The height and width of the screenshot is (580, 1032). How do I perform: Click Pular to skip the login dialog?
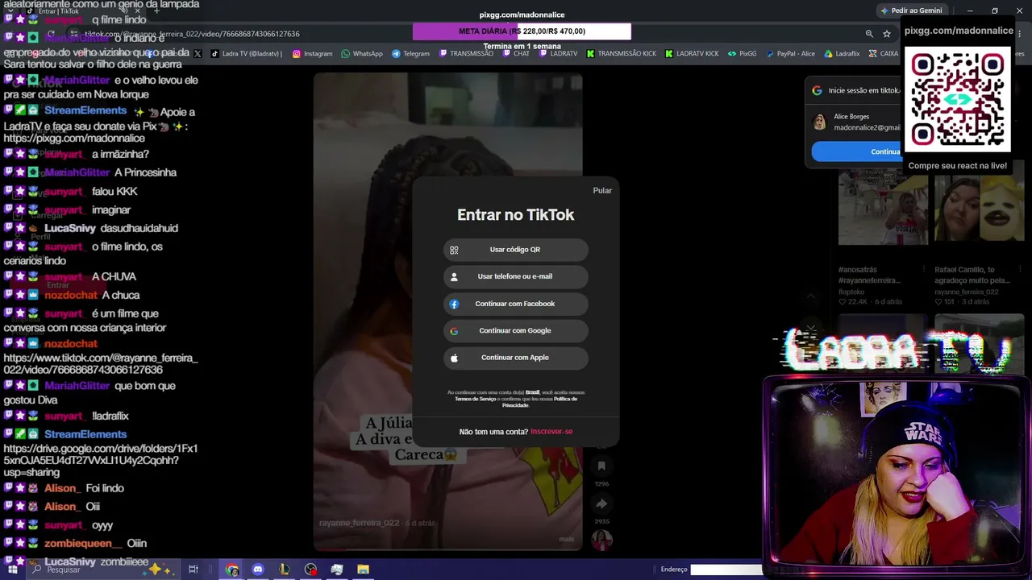[x=602, y=191]
